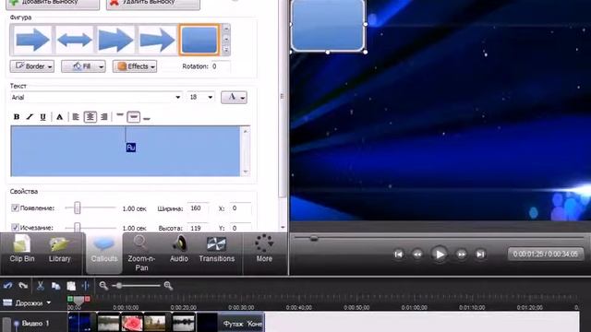Open the Zoom-n-Pan tab

[x=141, y=253]
